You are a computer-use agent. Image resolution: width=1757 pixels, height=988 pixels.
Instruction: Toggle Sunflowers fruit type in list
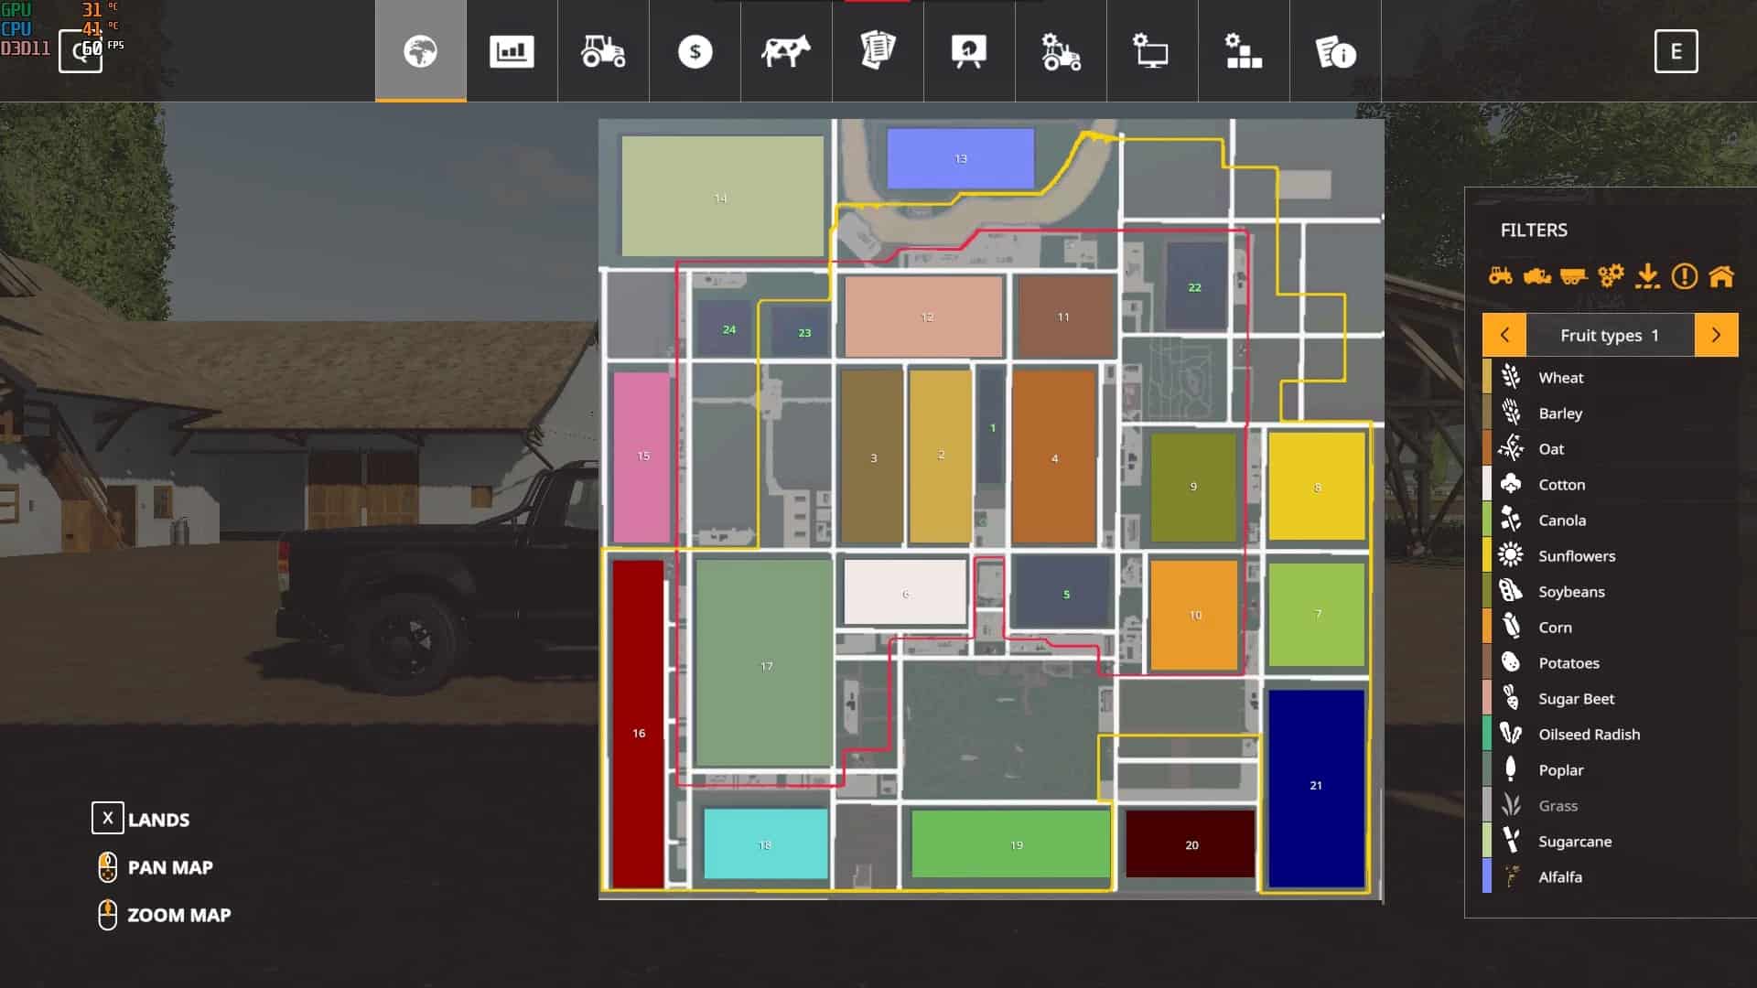(1576, 555)
